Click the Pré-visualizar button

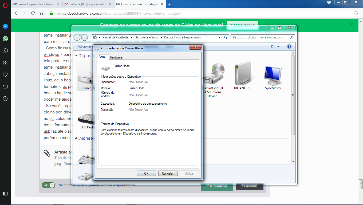(x=217, y=186)
